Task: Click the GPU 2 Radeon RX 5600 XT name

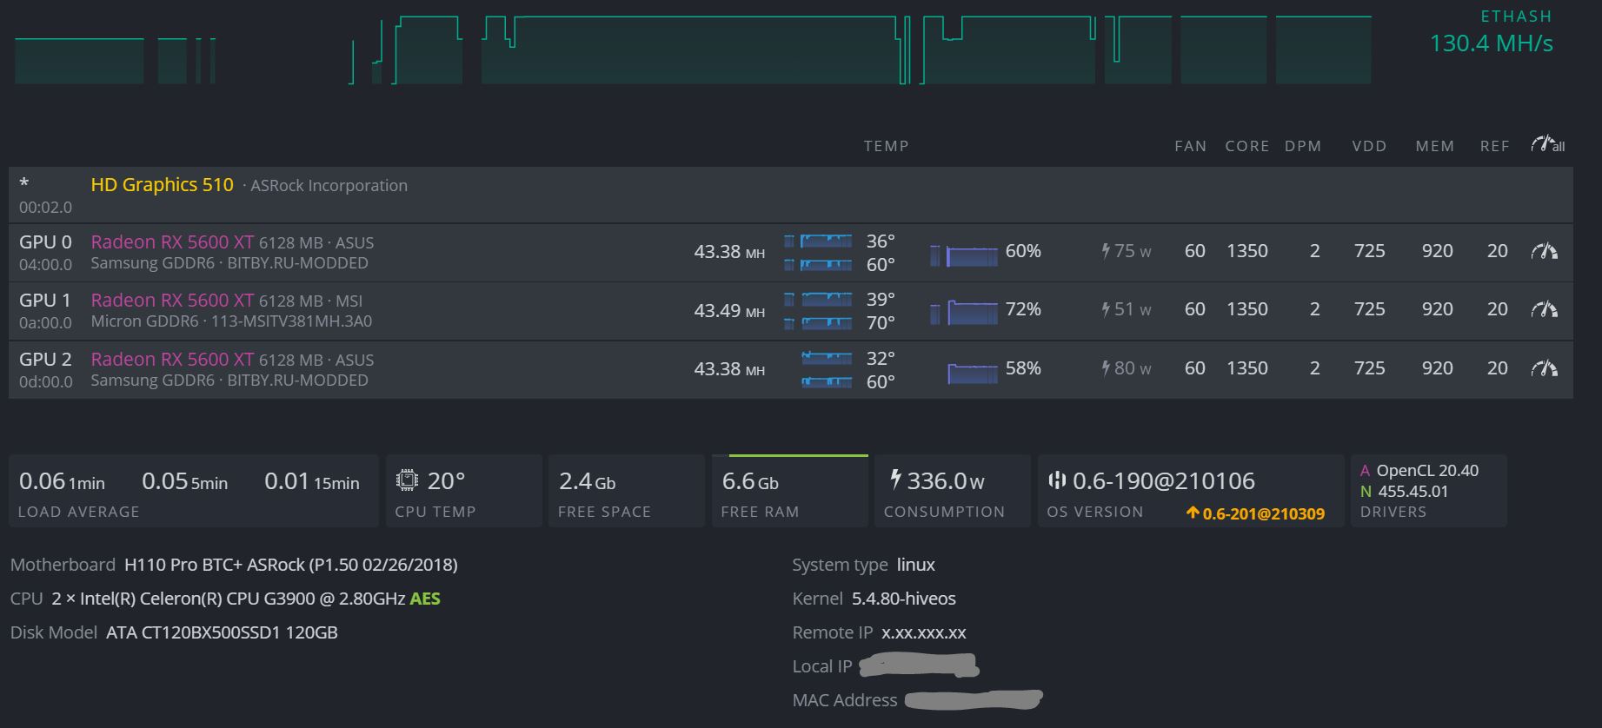Action: pyautogui.click(x=172, y=359)
